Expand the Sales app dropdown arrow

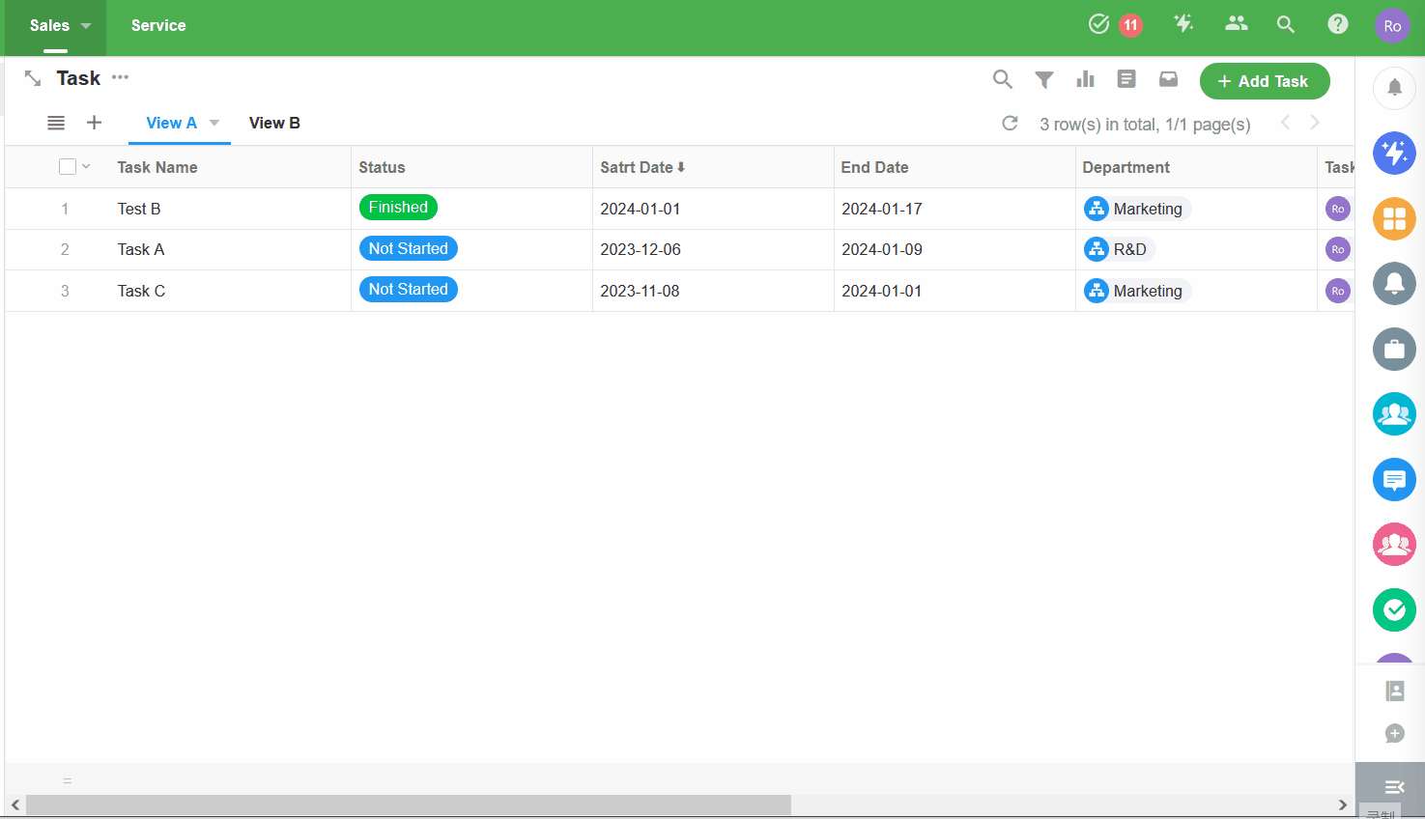pos(86,26)
